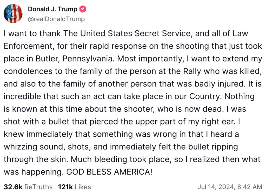
Task: Open Donald J. Trump's profile avatar
Action: tap(13, 13)
